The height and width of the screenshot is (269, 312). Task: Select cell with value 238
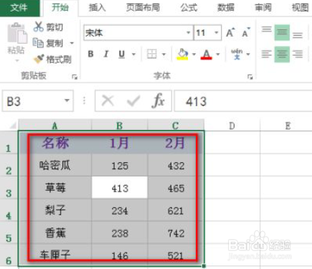(120, 233)
